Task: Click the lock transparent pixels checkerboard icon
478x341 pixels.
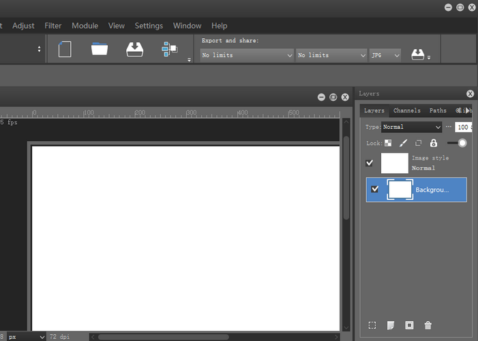Action: (388, 143)
